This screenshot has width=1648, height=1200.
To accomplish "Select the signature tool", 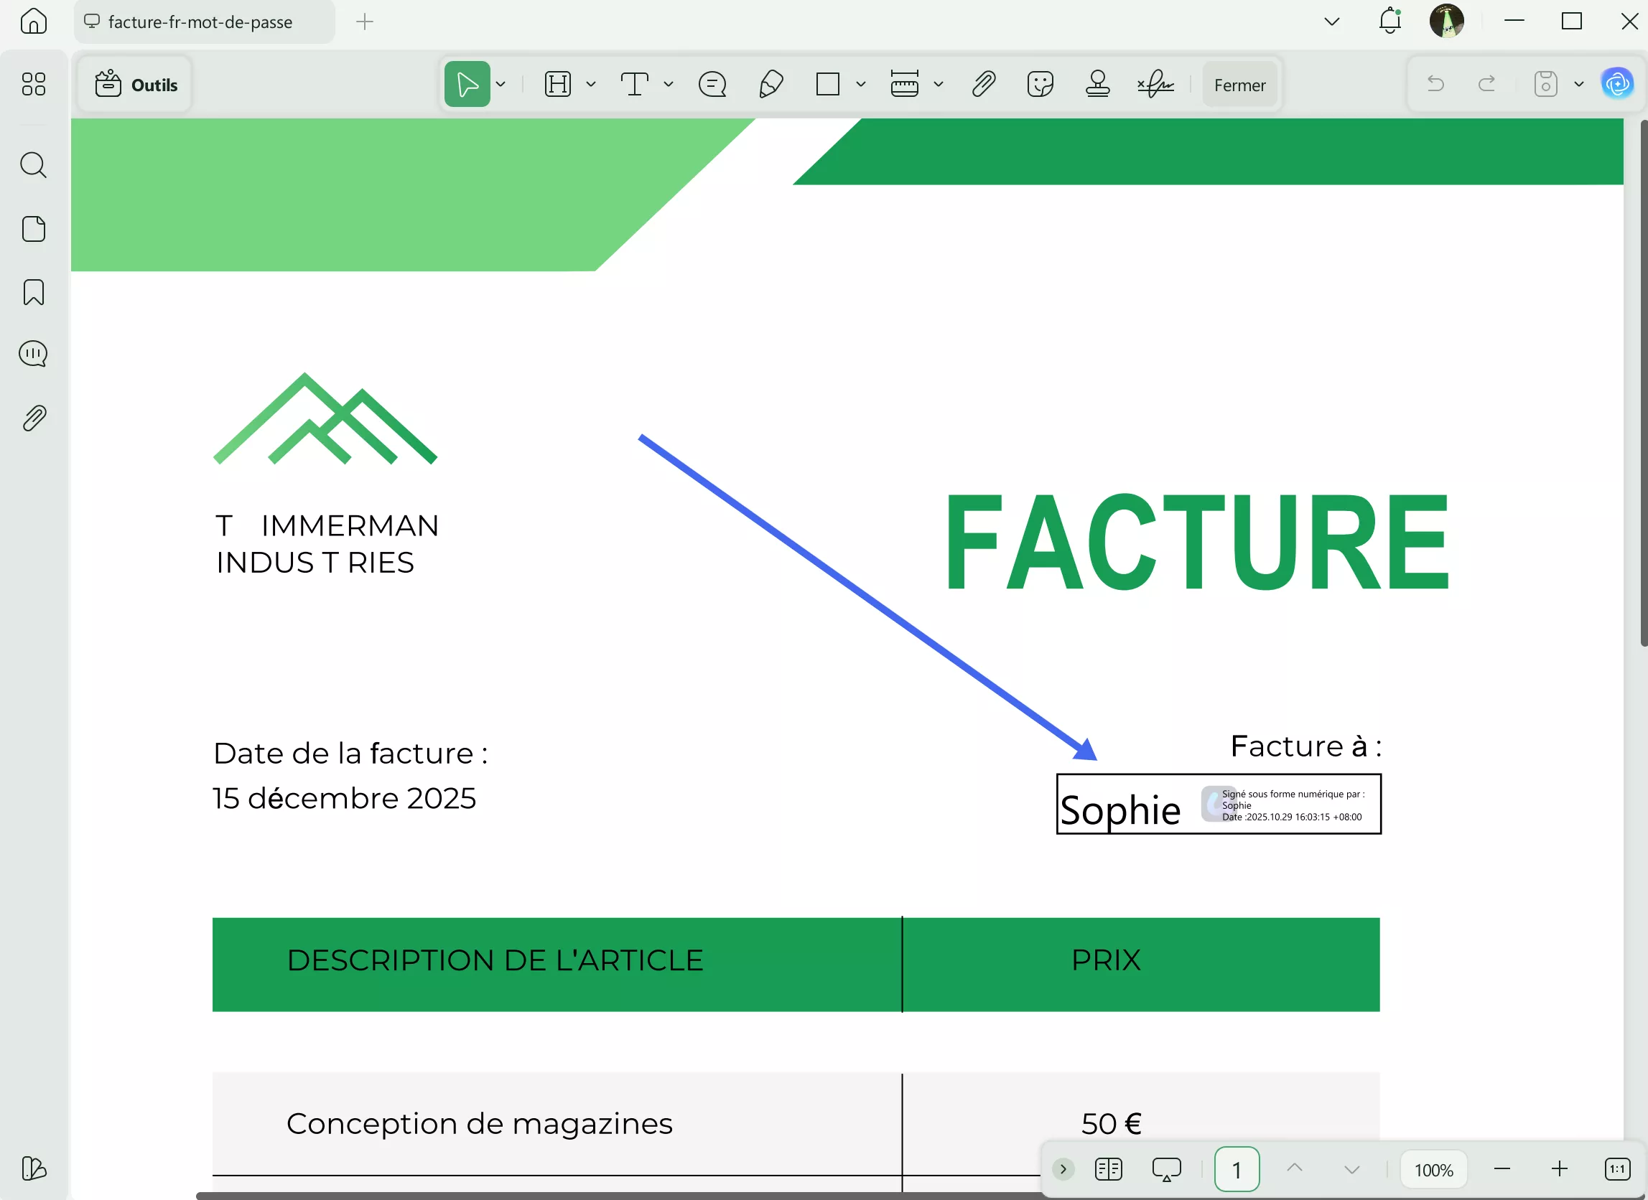I will [1155, 83].
